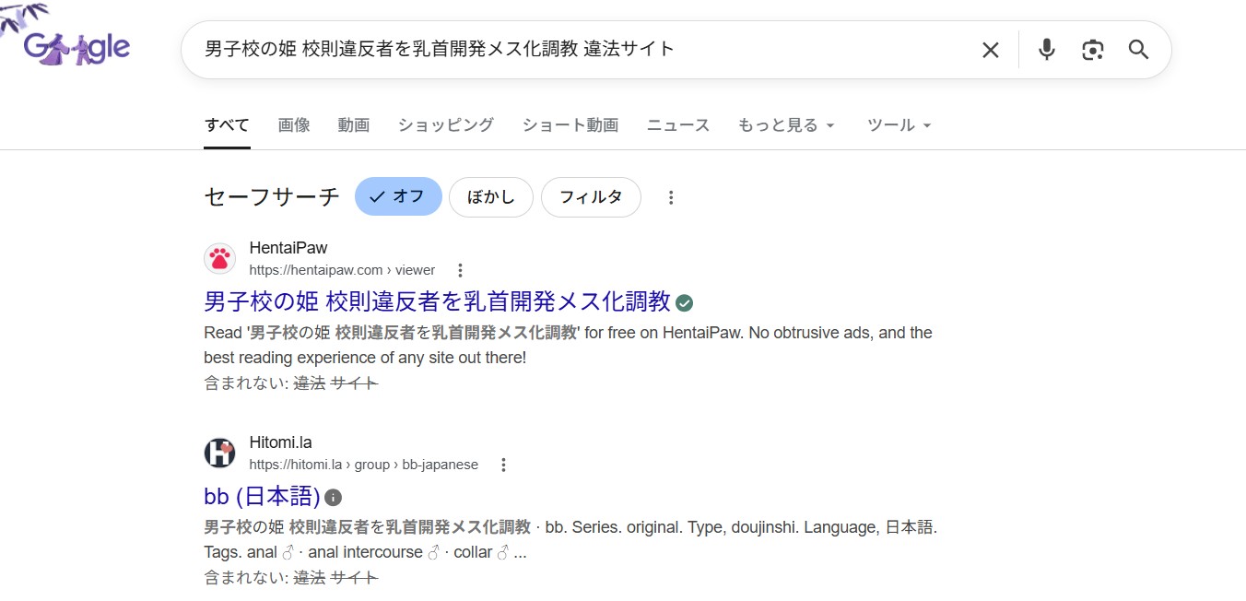Click the Hitomi.la site favicon
1246x601 pixels.
click(219, 454)
